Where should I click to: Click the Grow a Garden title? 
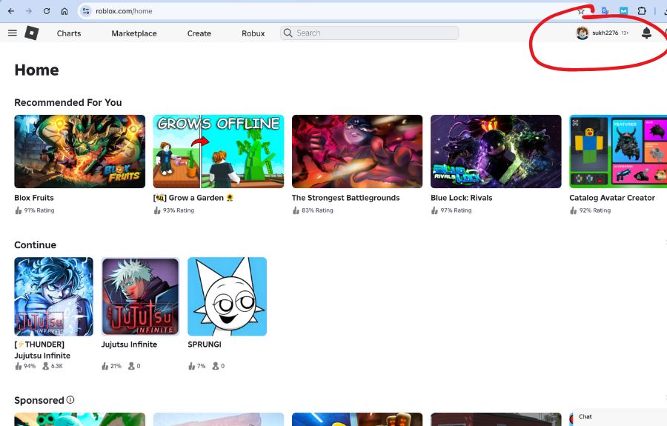click(193, 198)
